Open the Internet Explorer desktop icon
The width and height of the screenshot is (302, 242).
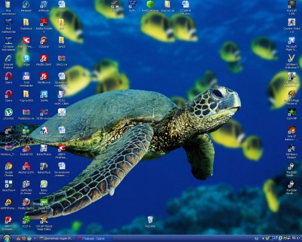pyautogui.click(x=8, y=62)
